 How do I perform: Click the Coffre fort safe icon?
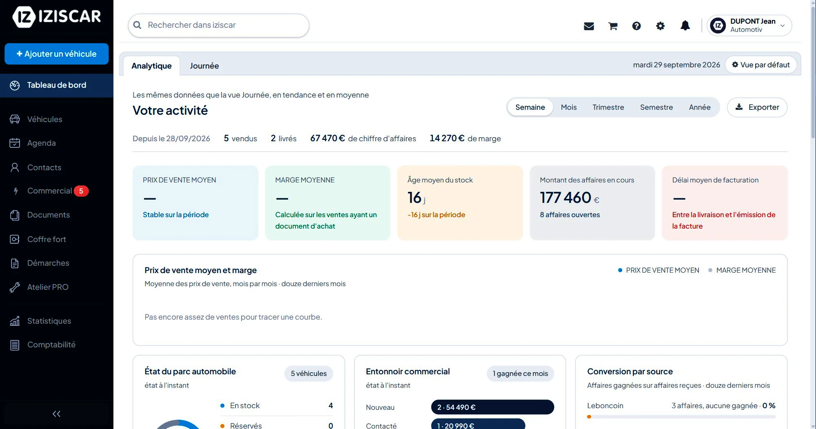point(15,239)
